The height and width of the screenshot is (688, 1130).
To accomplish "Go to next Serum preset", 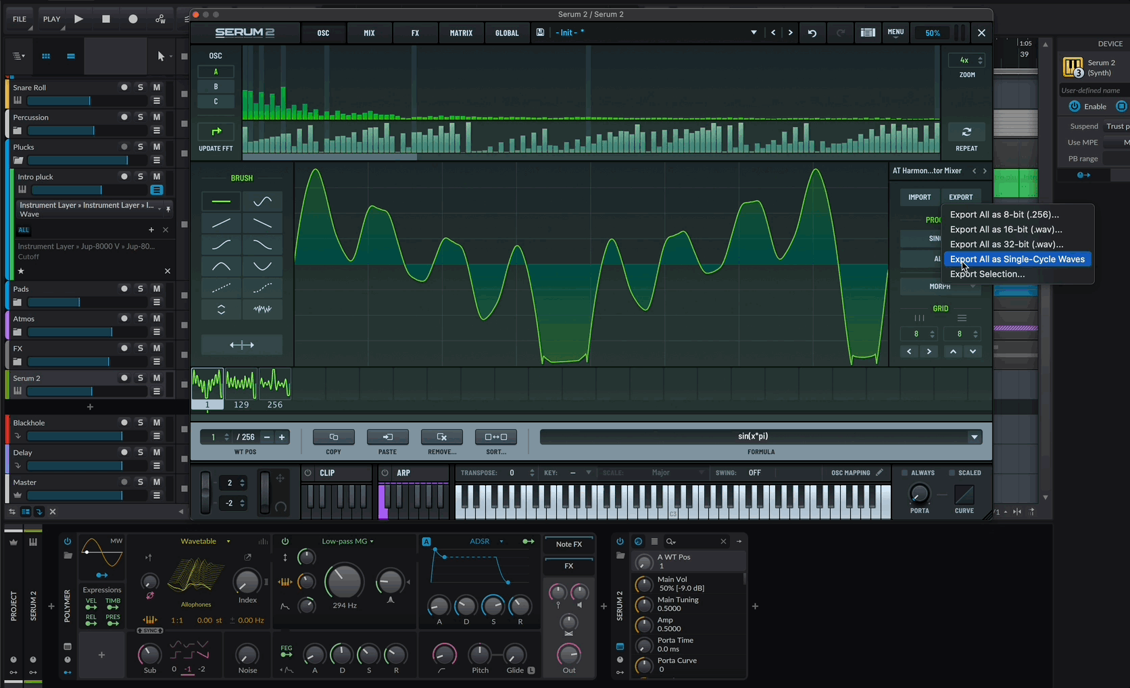I will point(790,32).
